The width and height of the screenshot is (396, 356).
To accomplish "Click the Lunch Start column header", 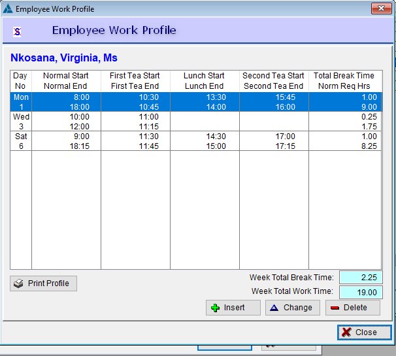I will pyautogui.click(x=205, y=80).
